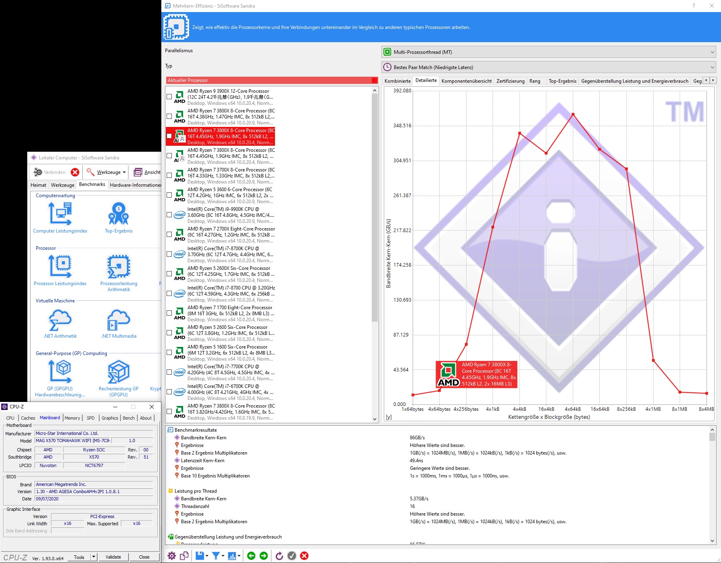721x563 pixels.
Task: Check the Intel Core i7-8700K checkbox
Action: click(169, 254)
